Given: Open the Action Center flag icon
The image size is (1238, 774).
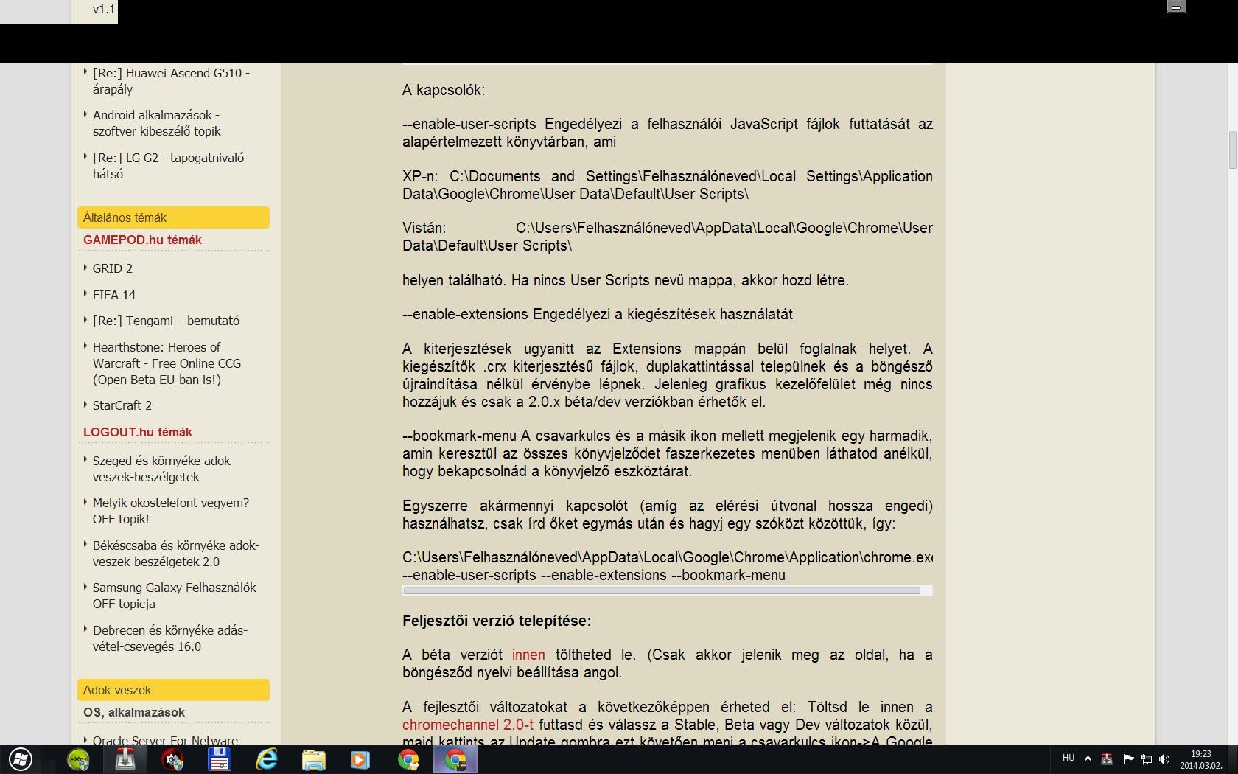Looking at the screenshot, I should (x=1127, y=759).
